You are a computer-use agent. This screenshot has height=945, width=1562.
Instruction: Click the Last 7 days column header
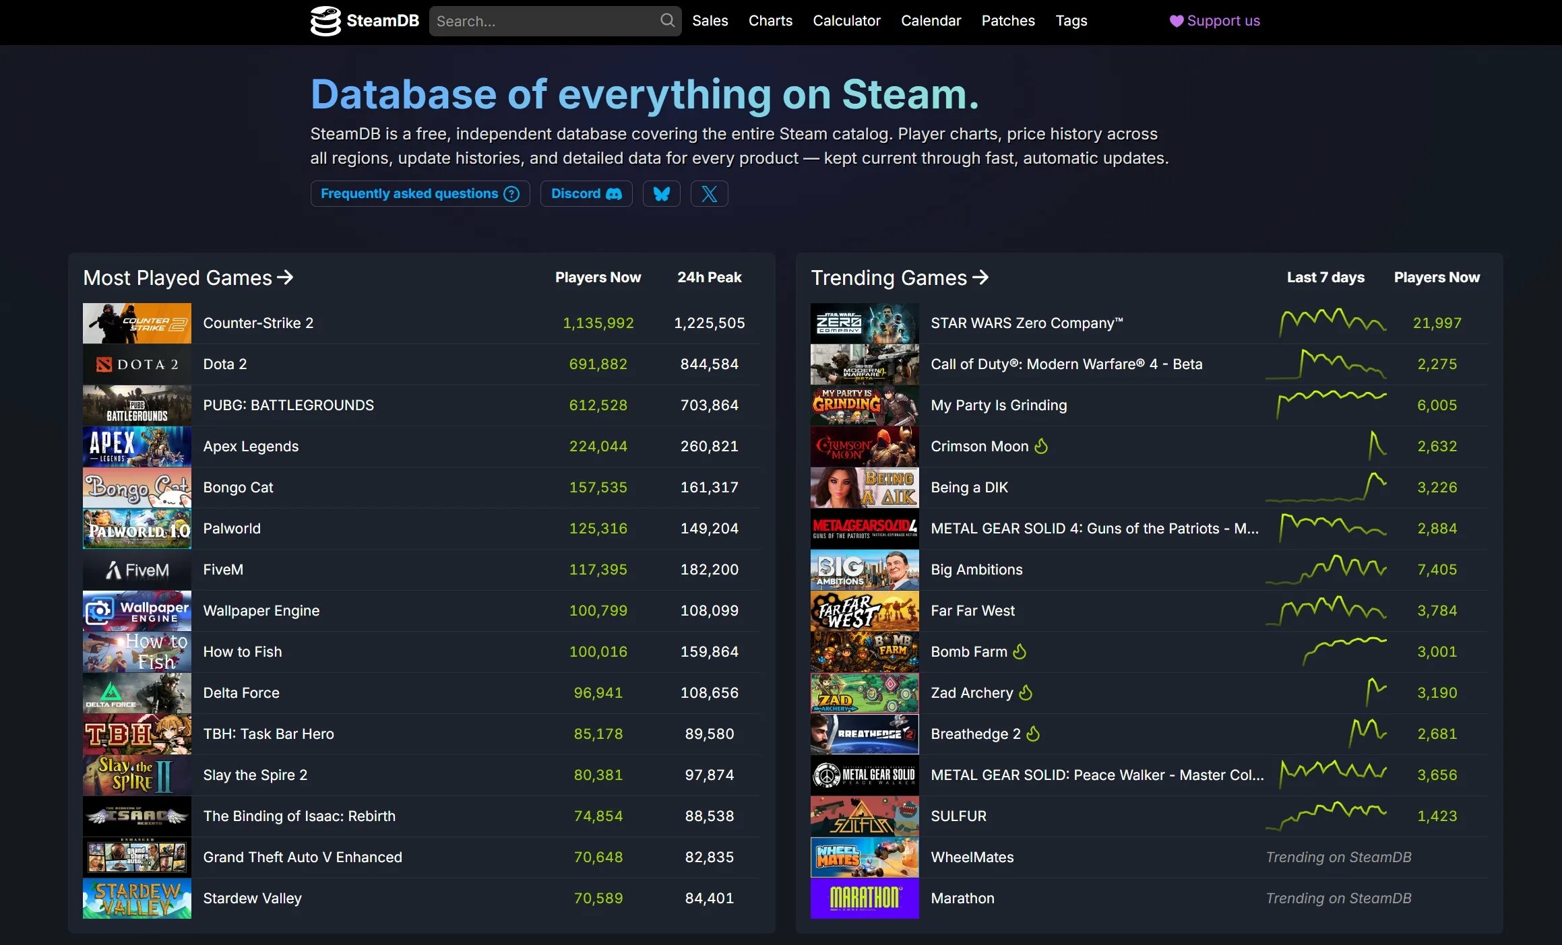click(x=1325, y=278)
